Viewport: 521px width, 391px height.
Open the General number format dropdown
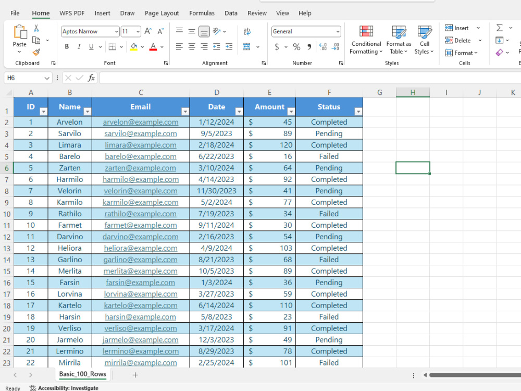click(x=338, y=32)
